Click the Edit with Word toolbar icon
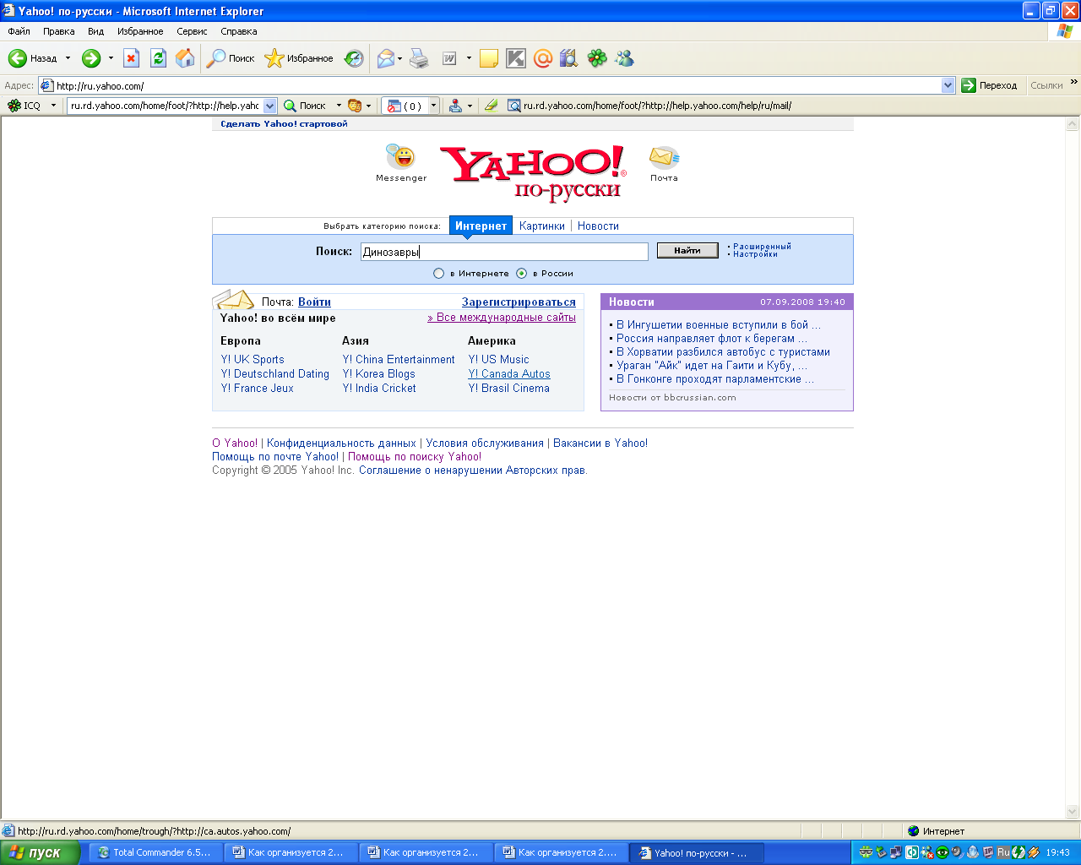1081x865 pixels. pos(449,58)
